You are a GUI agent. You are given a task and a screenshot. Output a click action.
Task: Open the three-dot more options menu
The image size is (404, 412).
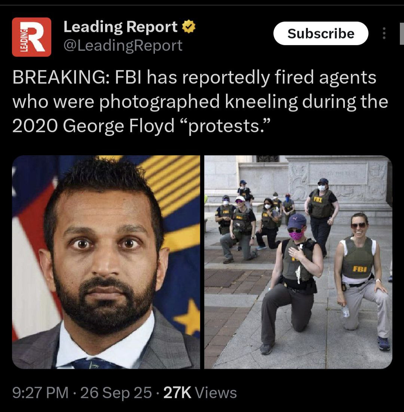(384, 33)
